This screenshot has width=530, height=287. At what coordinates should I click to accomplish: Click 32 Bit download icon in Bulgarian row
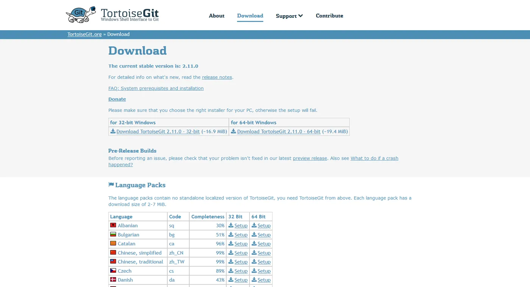[231, 235]
